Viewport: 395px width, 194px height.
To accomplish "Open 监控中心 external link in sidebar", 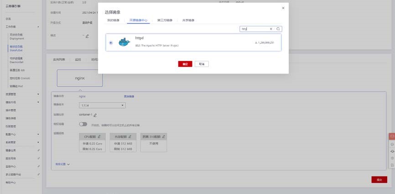I will tap(22, 166).
